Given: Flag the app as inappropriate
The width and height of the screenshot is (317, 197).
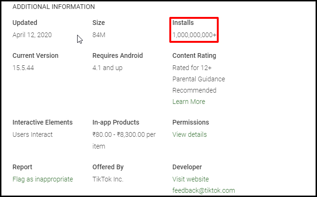Looking at the screenshot, I should [x=43, y=179].
